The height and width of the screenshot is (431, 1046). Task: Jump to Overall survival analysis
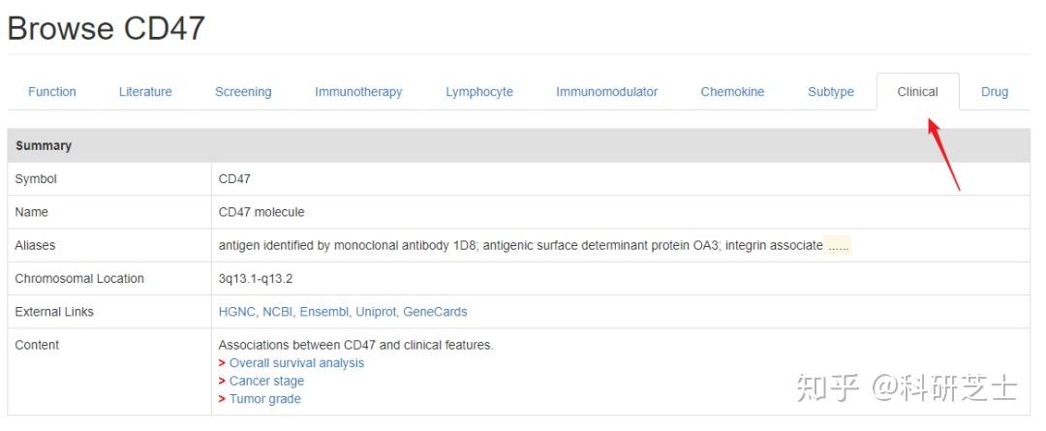click(296, 363)
